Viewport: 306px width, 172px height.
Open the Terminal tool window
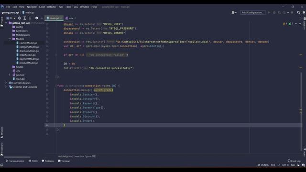(x=64, y=161)
